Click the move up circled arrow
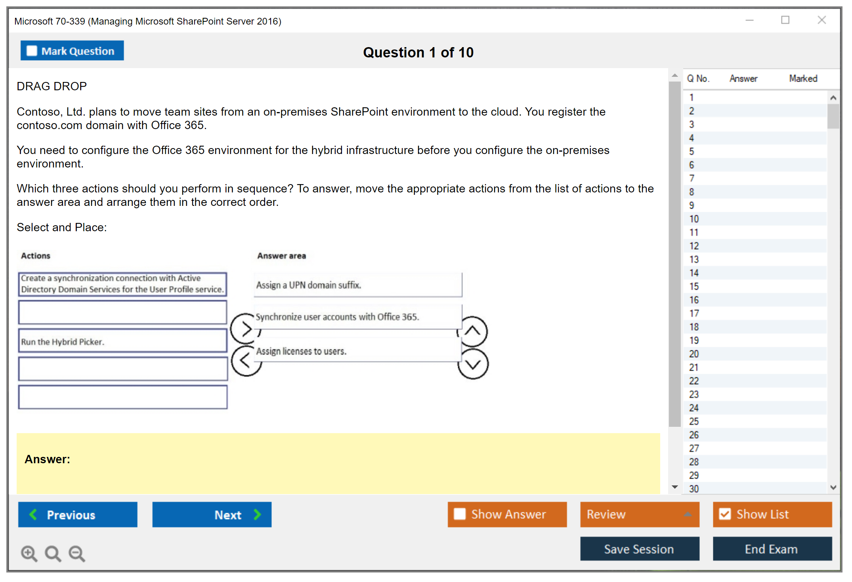Image resolution: width=852 pixels, height=582 pixels. pos(473,331)
